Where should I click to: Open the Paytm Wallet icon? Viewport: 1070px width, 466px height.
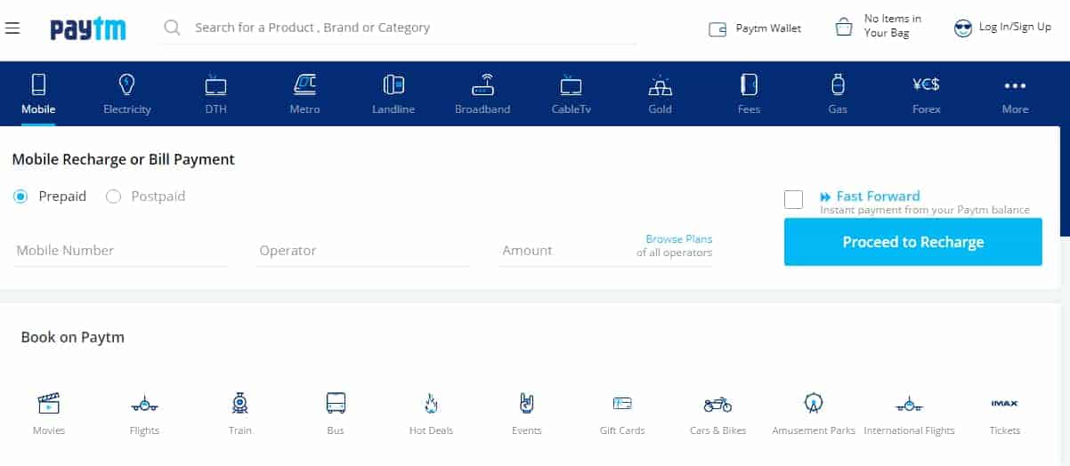[x=717, y=28]
